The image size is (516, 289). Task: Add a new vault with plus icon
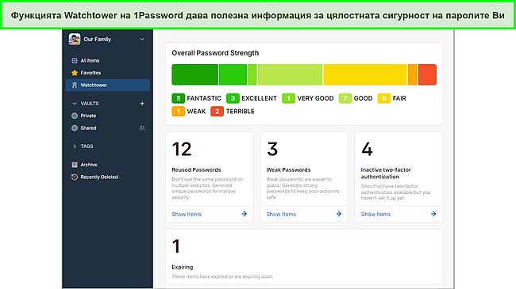point(142,104)
